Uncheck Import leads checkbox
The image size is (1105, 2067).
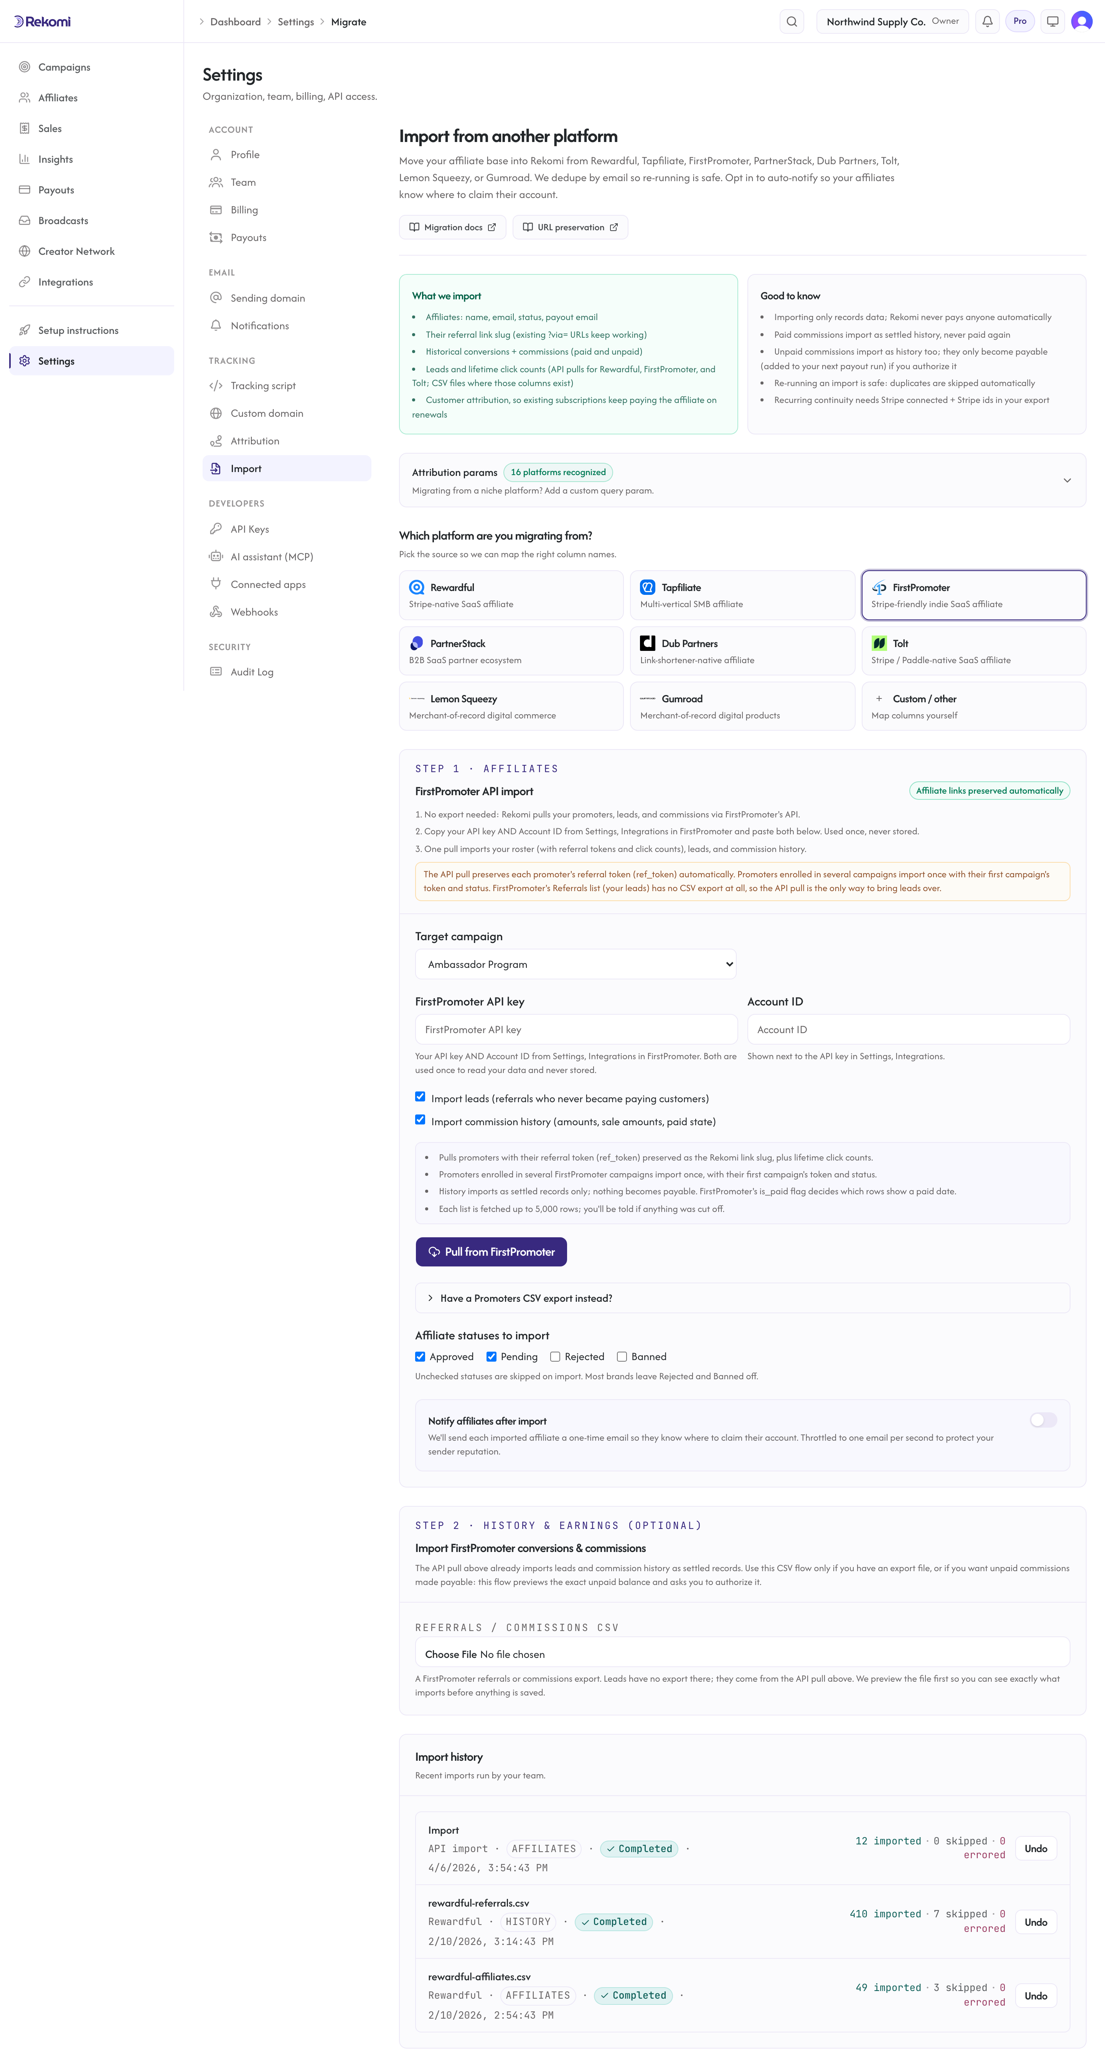(x=420, y=1097)
